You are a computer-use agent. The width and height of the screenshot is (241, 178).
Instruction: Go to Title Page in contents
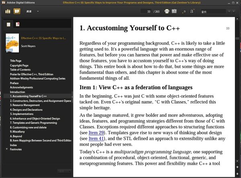coord(16,61)
